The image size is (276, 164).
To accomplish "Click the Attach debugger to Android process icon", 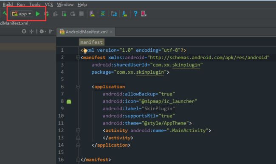I will click(x=64, y=14).
